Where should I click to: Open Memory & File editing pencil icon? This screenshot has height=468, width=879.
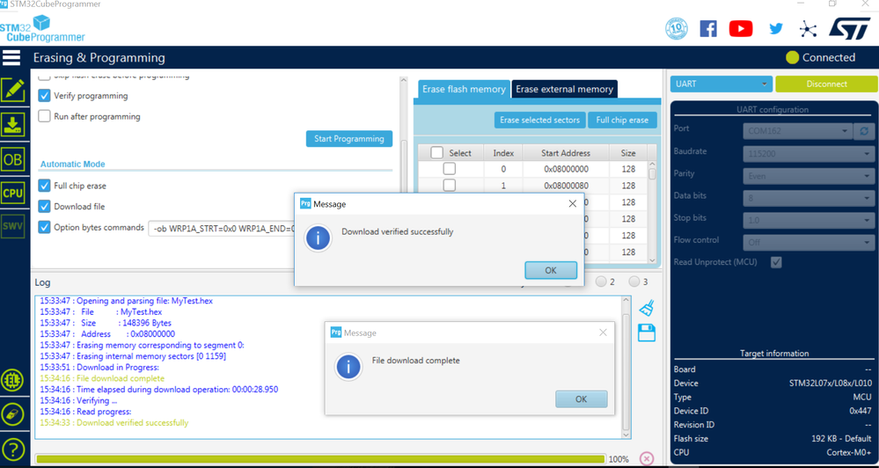pos(12,91)
